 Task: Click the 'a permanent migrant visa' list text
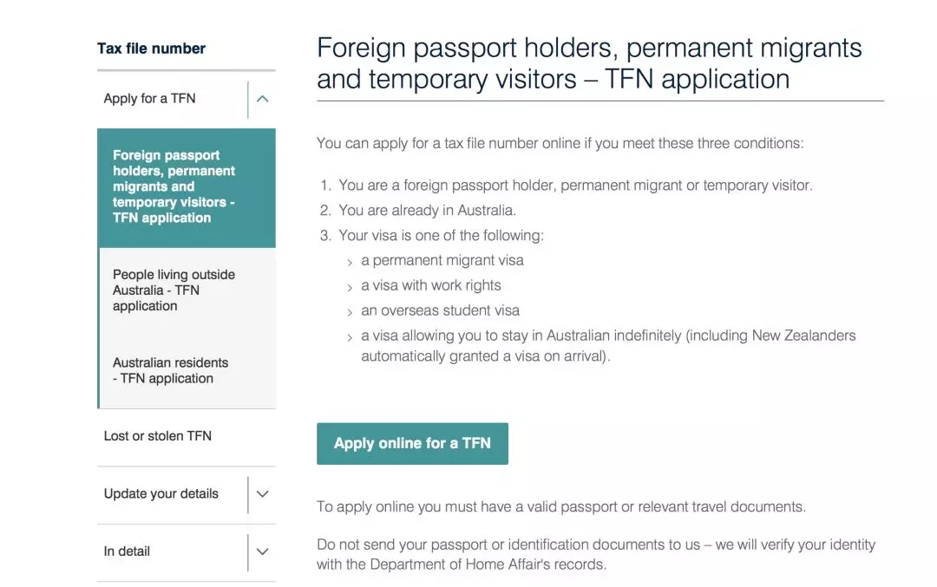point(442,260)
